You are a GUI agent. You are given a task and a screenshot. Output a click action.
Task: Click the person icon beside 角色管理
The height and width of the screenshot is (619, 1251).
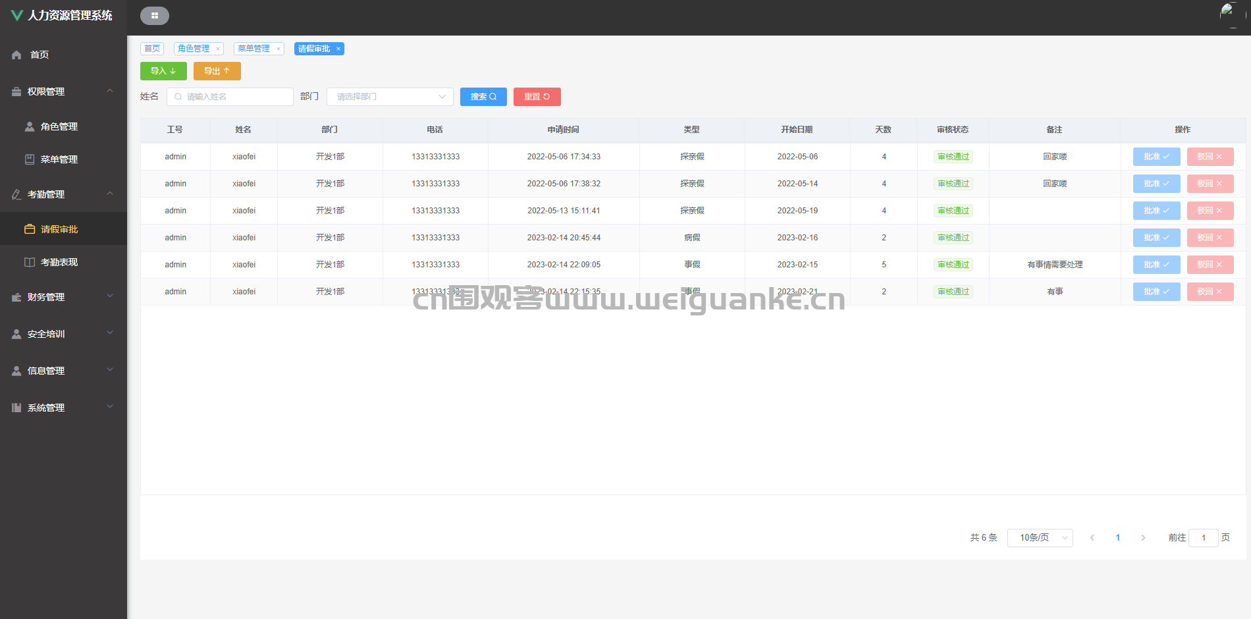click(30, 126)
